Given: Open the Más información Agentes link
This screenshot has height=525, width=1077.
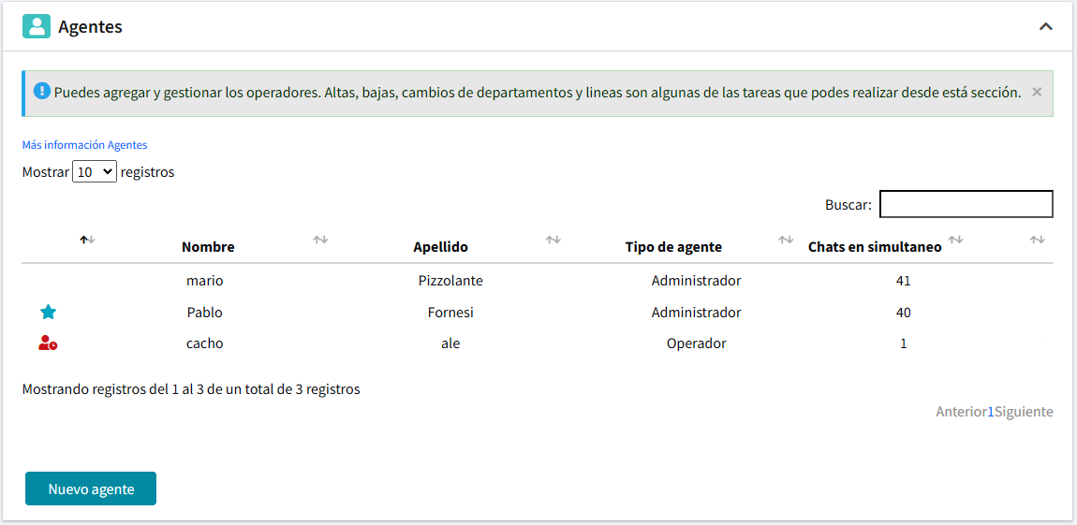Looking at the screenshot, I should pos(84,145).
